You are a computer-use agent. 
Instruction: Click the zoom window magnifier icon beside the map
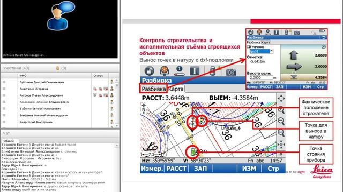pos(281,133)
